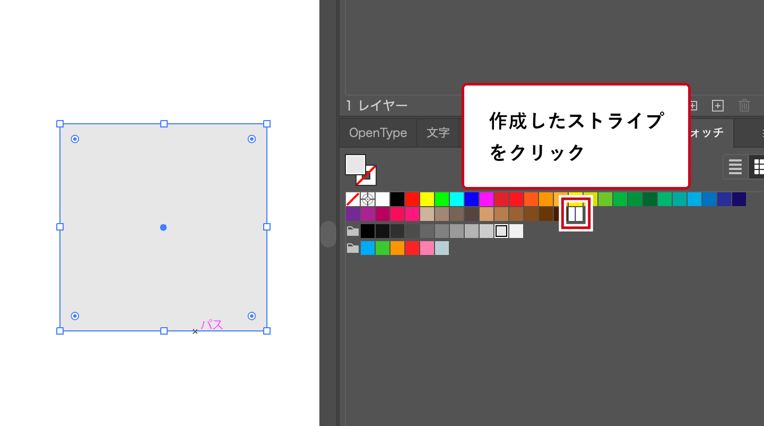Apply the cyan swatch
764x426 pixels.
tap(457, 199)
